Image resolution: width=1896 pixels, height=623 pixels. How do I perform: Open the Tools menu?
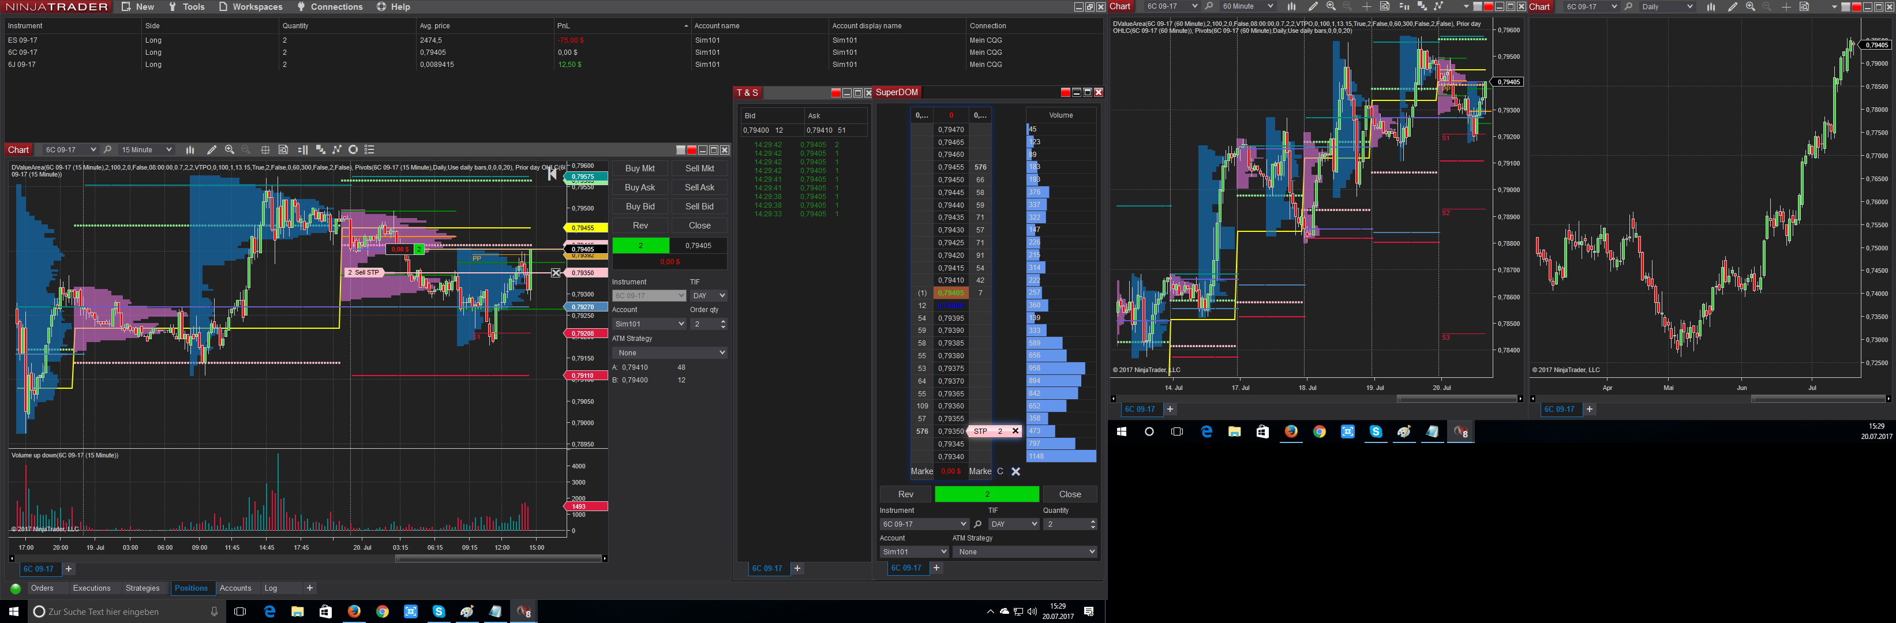click(x=186, y=6)
